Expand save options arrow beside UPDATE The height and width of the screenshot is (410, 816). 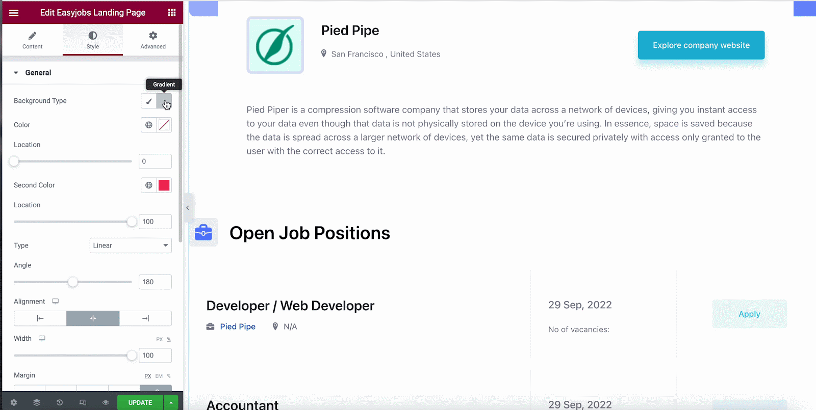(x=171, y=402)
